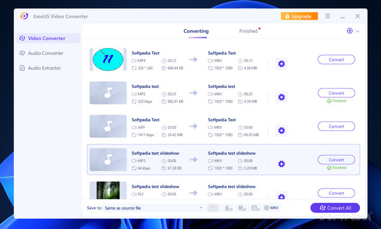Open settings gear for Softpedia Test MP4 row
The width and height of the screenshot is (381, 229).
pyautogui.click(x=281, y=64)
